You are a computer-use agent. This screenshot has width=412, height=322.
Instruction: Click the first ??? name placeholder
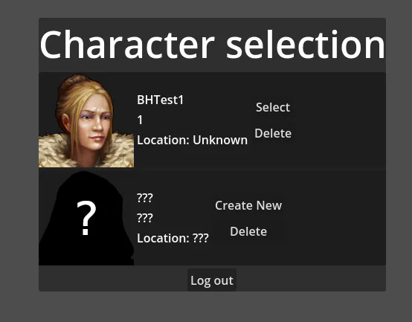(x=145, y=198)
